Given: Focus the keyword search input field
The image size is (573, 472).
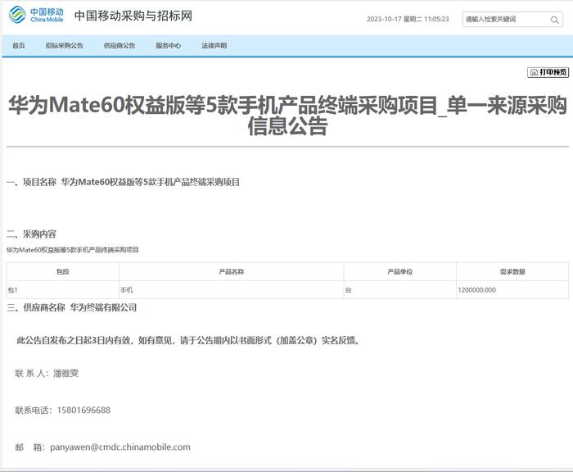Looking at the screenshot, I should click(512, 20).
